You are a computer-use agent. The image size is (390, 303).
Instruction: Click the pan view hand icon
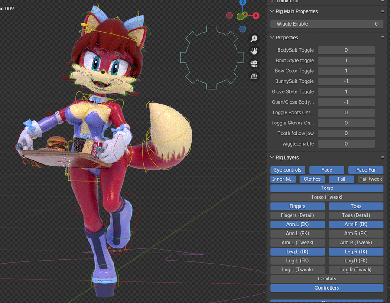pyautogui.click(x=254, y=51)
